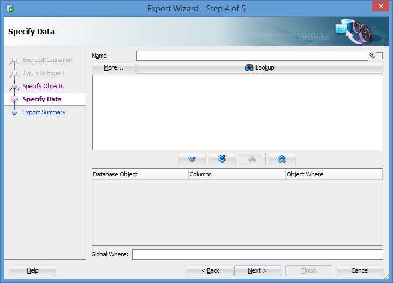Click the single down arrow add button
Viewport: 393px width, 283px height.
192,159
